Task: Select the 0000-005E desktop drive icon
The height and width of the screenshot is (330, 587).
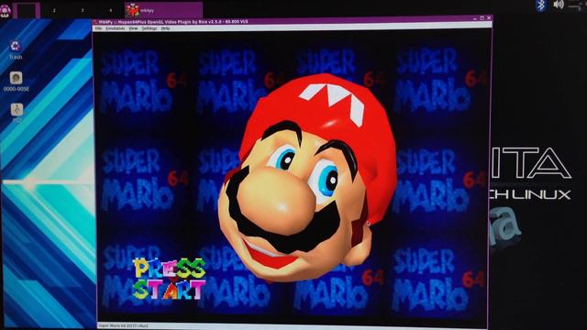Action: point(16,82)
